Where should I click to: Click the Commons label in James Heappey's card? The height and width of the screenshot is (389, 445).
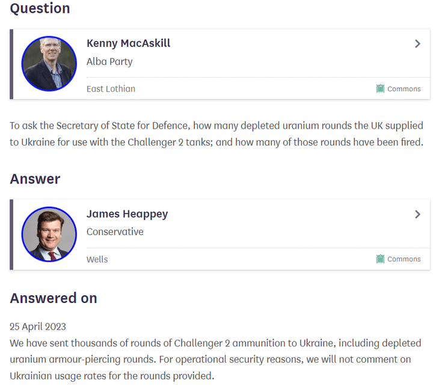pos(404,259)
